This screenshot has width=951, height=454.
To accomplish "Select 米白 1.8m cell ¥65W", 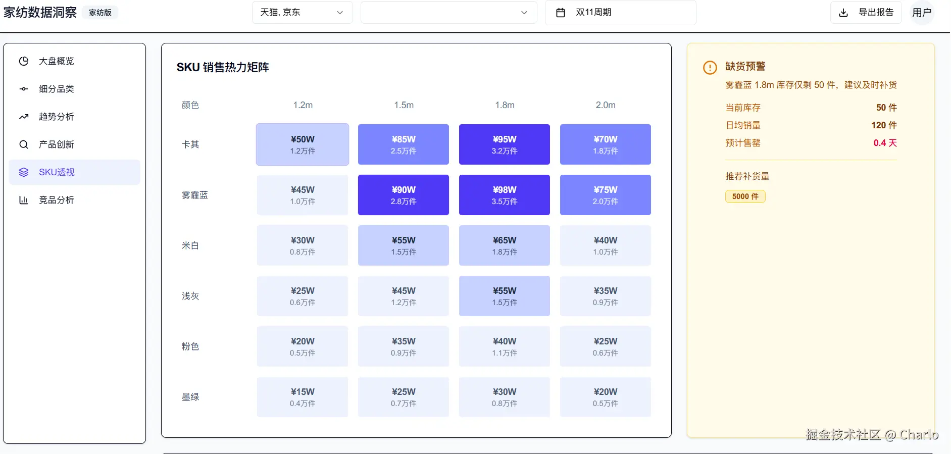I will [x=505, y=245].
